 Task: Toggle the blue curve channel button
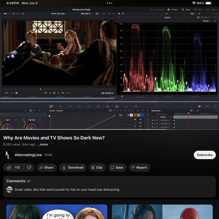click(x=142, y=115)
